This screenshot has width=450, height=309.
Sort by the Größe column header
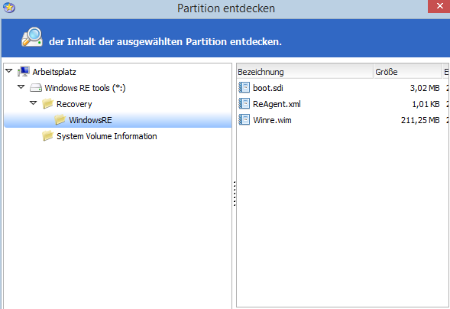tap(407, 71)
